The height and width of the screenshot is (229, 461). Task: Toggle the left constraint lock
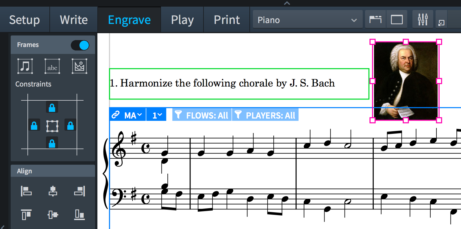coord(34,125)
